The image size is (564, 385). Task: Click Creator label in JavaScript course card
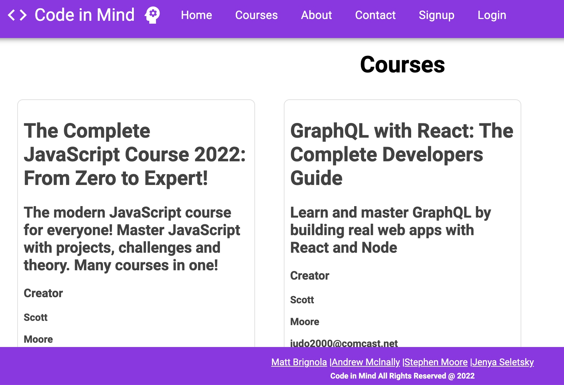click(x=43, y=293)
